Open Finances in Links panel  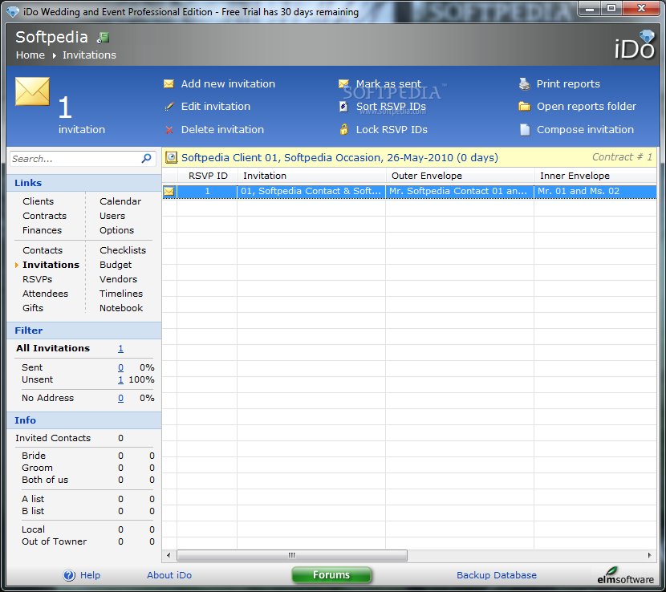42,230
